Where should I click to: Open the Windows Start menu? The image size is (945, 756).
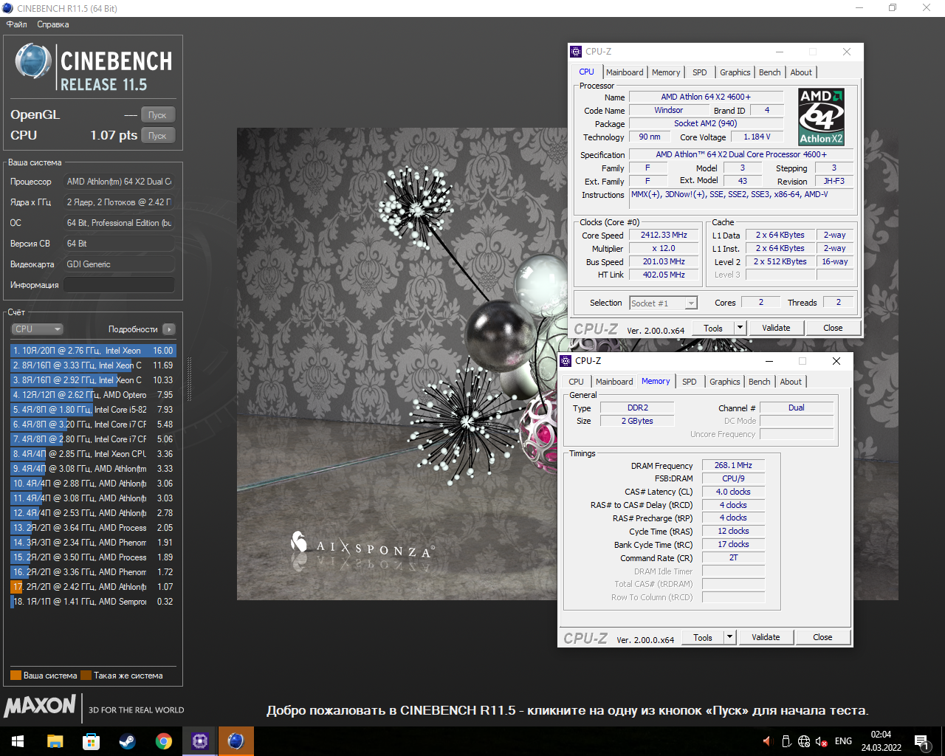click(x=18, y=741)
